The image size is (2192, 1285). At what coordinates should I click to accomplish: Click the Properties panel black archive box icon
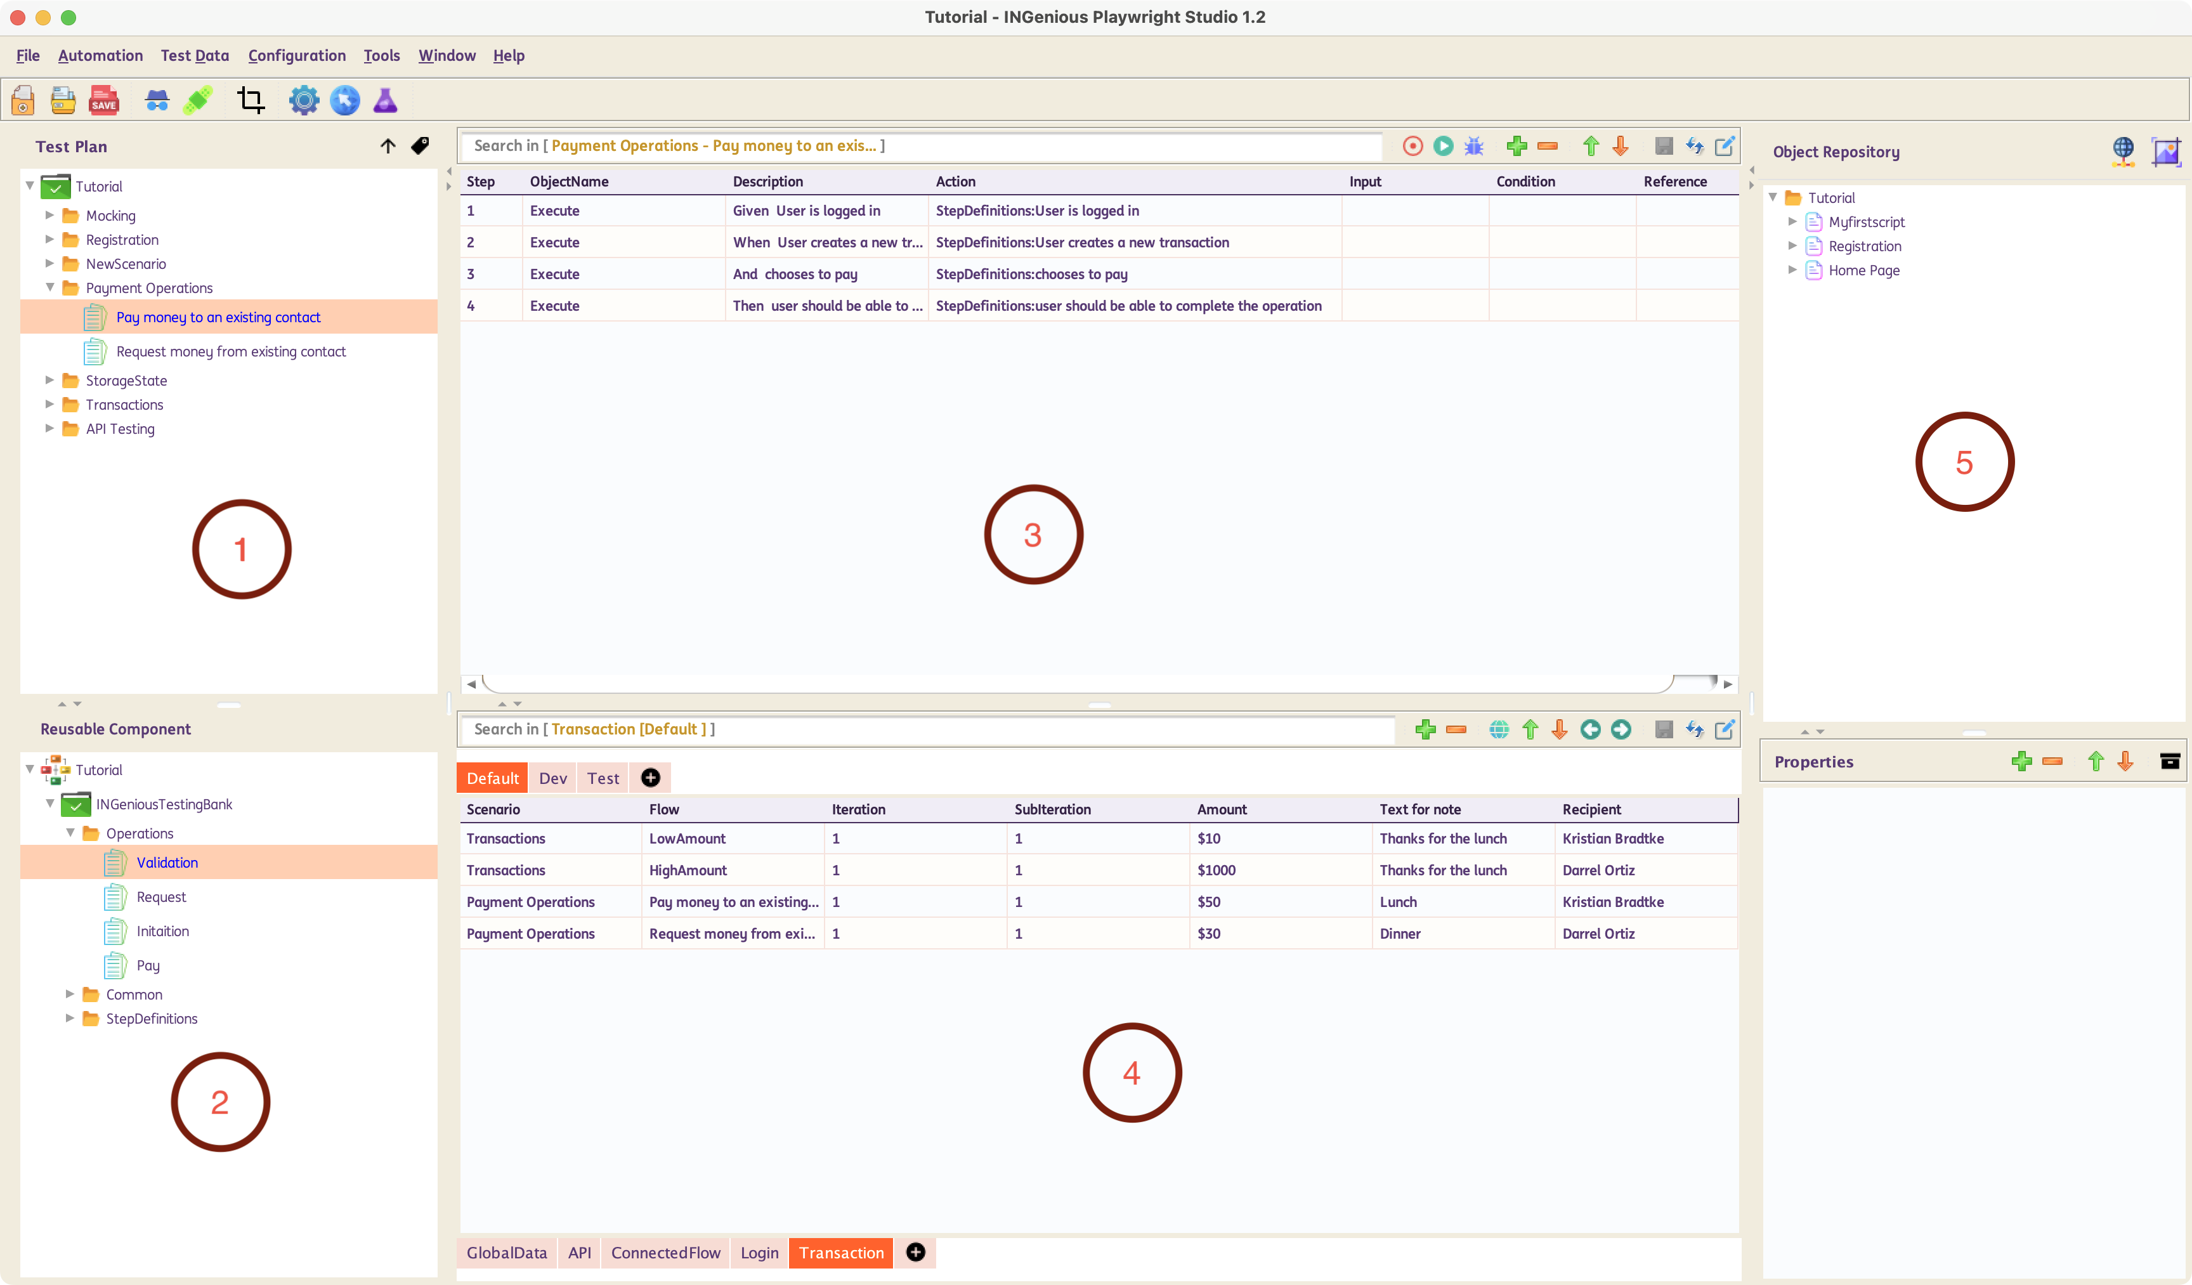(2170, 761)
